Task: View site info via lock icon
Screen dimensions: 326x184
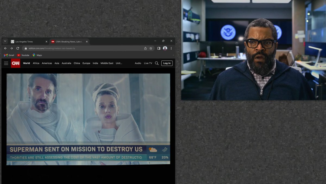Action: [26, 48]
